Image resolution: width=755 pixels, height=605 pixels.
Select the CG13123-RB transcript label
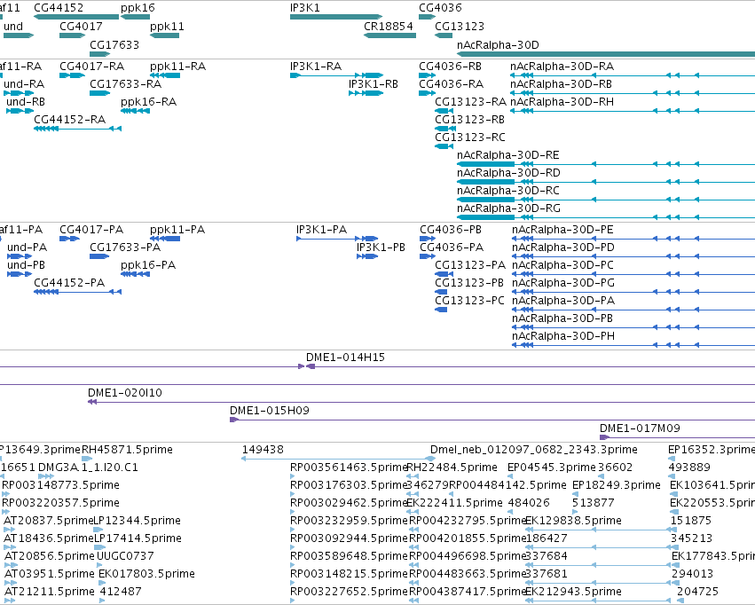[469, 120]
